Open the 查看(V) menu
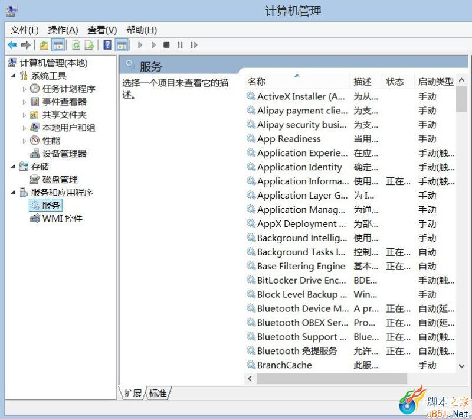This screenshot has width=472, height=419. click(102, 30)
